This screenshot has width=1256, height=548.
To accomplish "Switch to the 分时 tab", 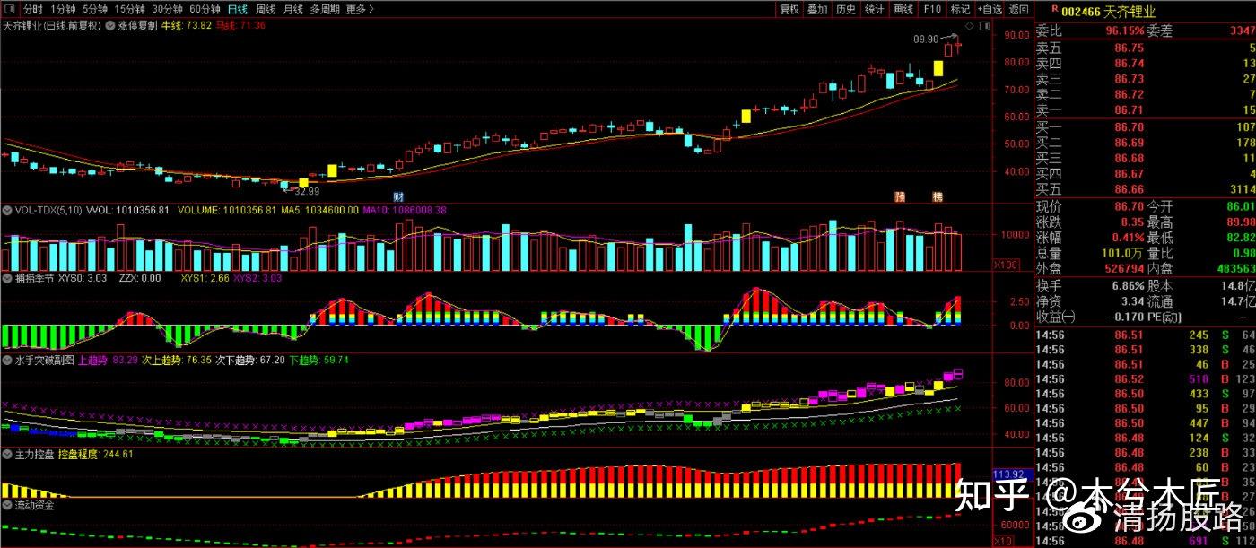I will pyautogui.click(x=32, y=9).
